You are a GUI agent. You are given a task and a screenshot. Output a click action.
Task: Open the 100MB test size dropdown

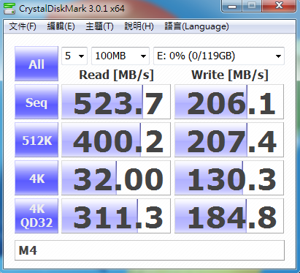pos(120,56)
